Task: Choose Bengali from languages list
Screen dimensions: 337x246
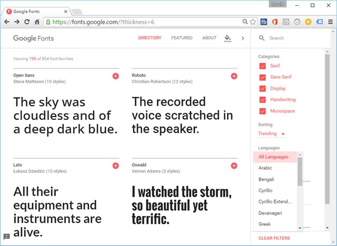Action: 275,179
